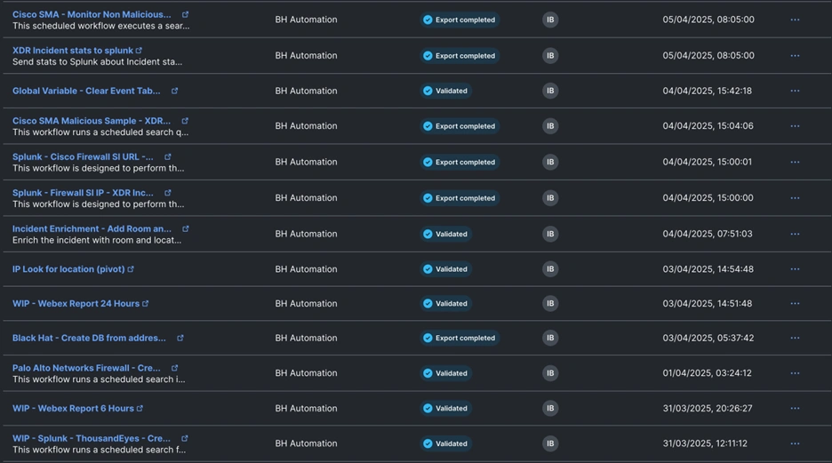832x463 pixels.
Task: Expand more options for Splunk - Firewall SI IP row
Action: pos(795,198)
